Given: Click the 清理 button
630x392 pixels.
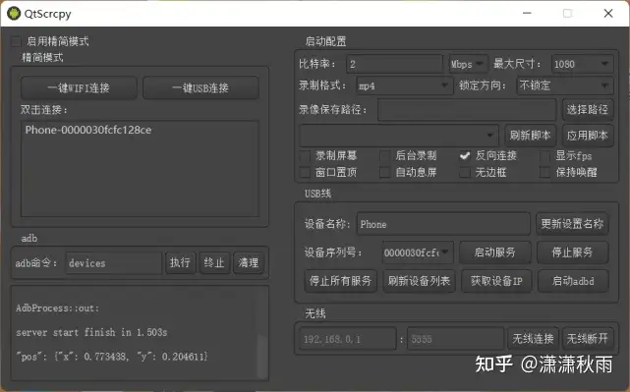Looking at the screenshot, I should [x=249, y=262].
